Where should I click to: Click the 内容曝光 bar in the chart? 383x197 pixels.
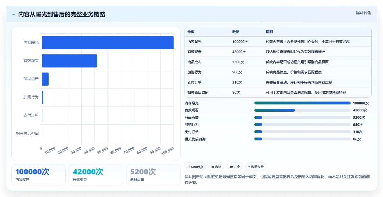pos(108,42)
